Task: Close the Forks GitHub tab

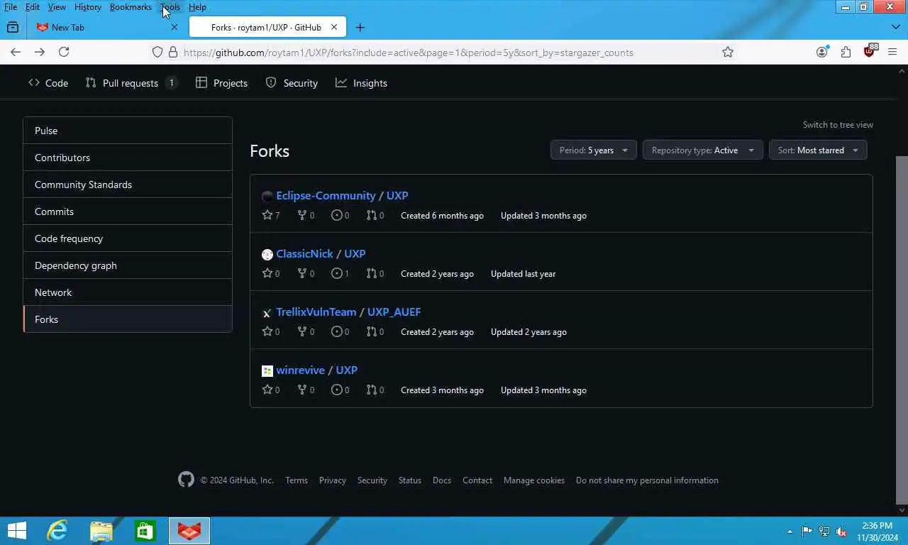Action: click(x=334, y=27)
